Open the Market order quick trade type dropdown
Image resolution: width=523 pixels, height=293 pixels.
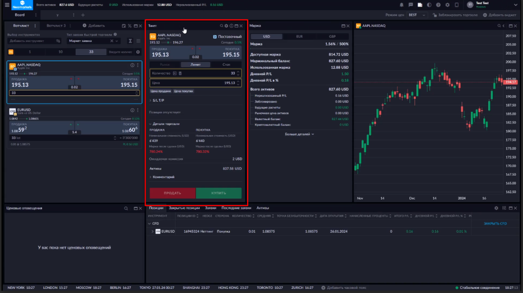93,41
